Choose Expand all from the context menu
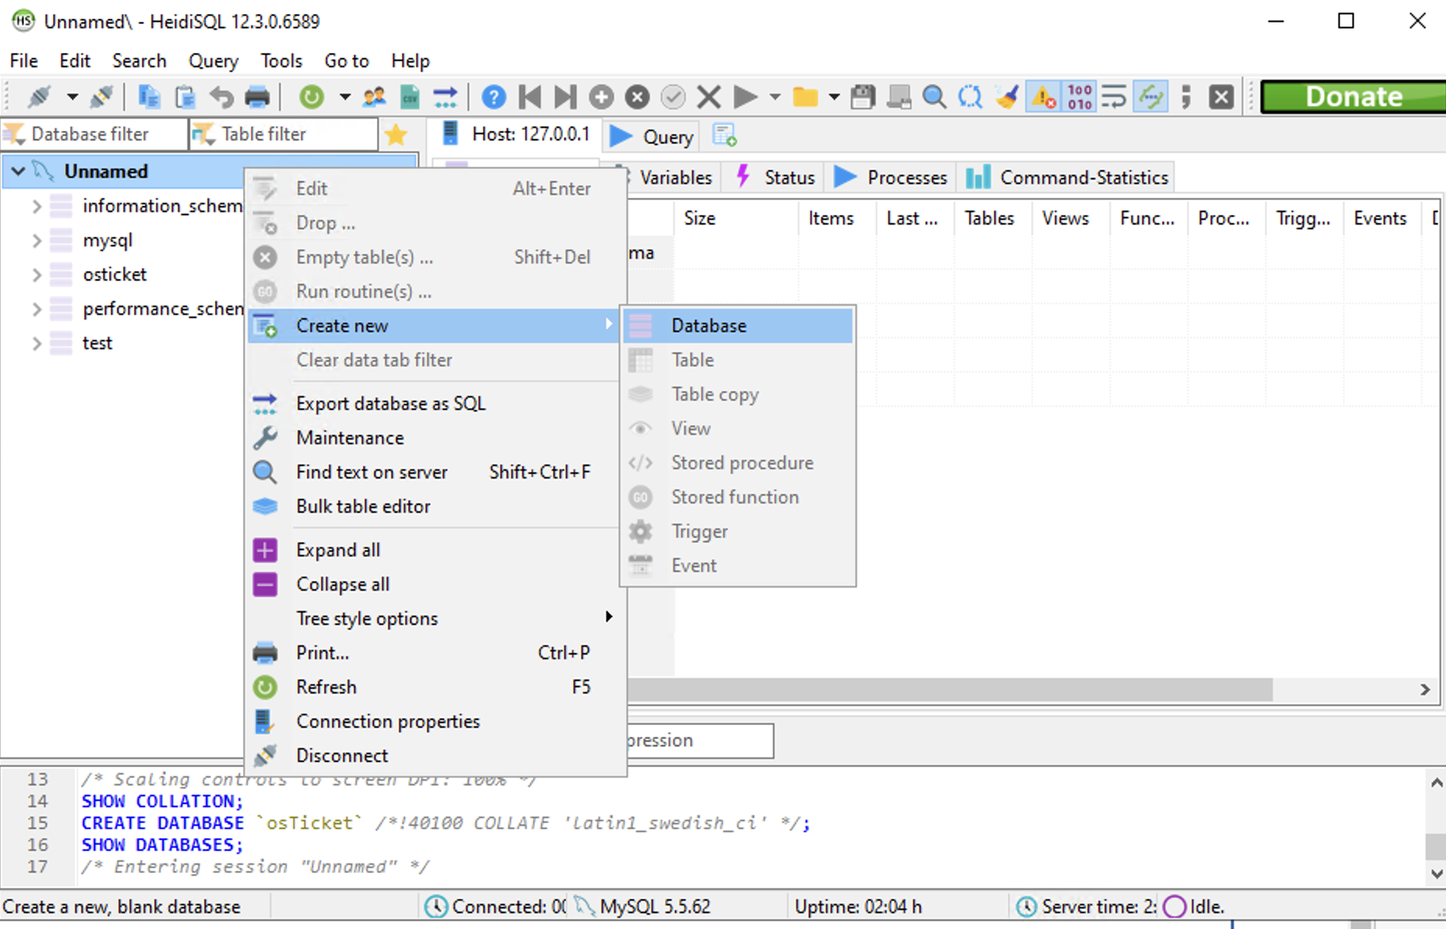The image size is (1446, 929). (436, 550)
